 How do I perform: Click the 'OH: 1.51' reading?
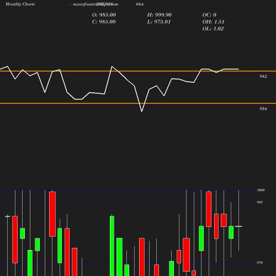point(214,22)
